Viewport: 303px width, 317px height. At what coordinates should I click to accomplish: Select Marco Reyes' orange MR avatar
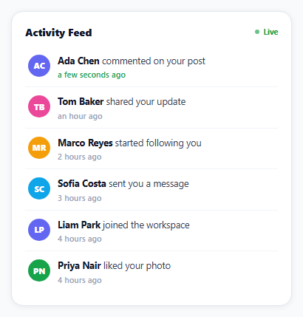(39, 148)
